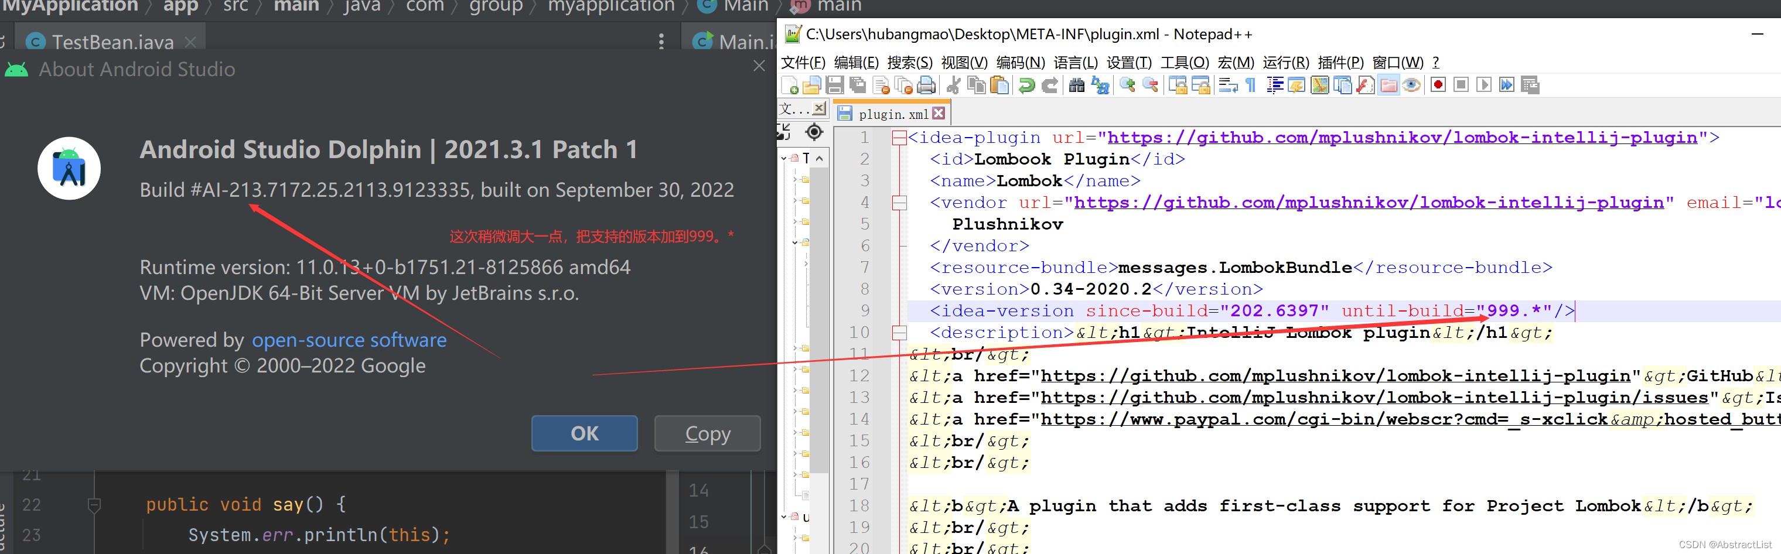Click line number 9 in Notepad++ margin
The height and width of the screenshot is (554, 1781).
(x=865, y=311)
